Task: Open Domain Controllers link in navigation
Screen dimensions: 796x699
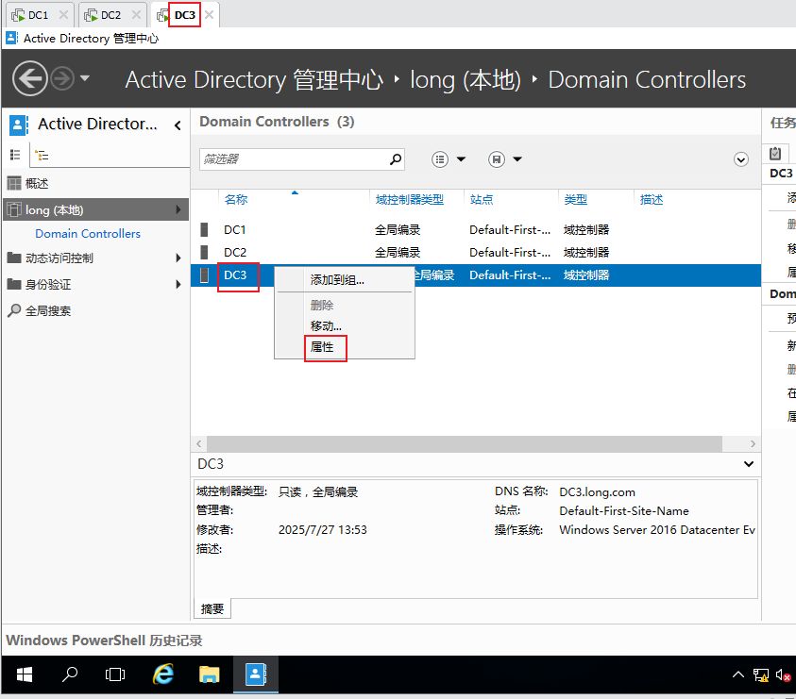Action: (x=88, y=234)
